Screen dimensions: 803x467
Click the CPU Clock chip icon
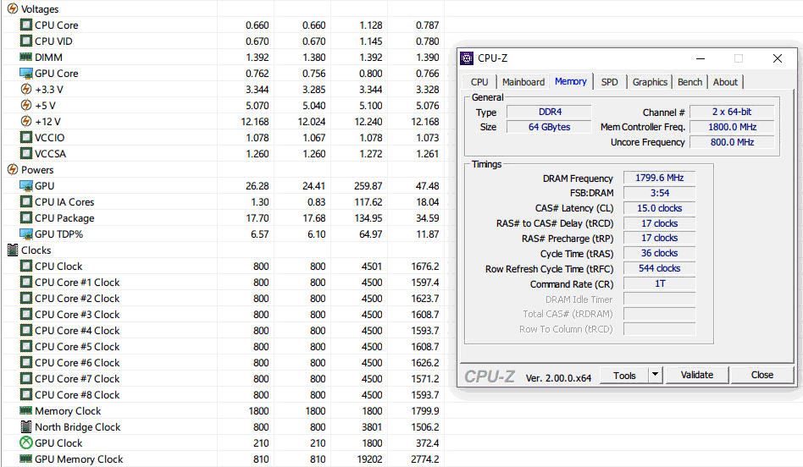point(25,266)
